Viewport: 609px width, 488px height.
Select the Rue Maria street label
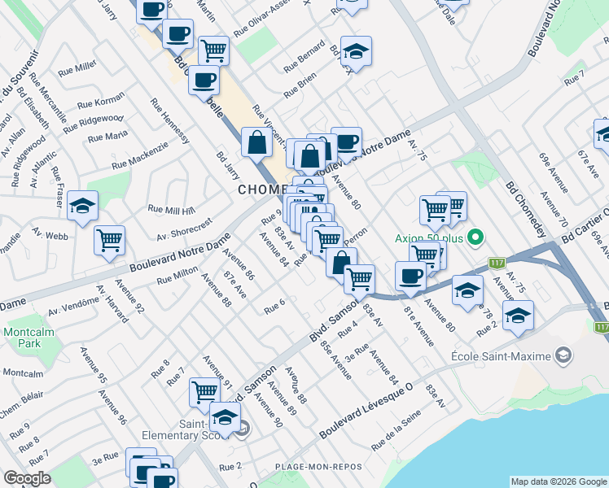[x=107, y=137]
